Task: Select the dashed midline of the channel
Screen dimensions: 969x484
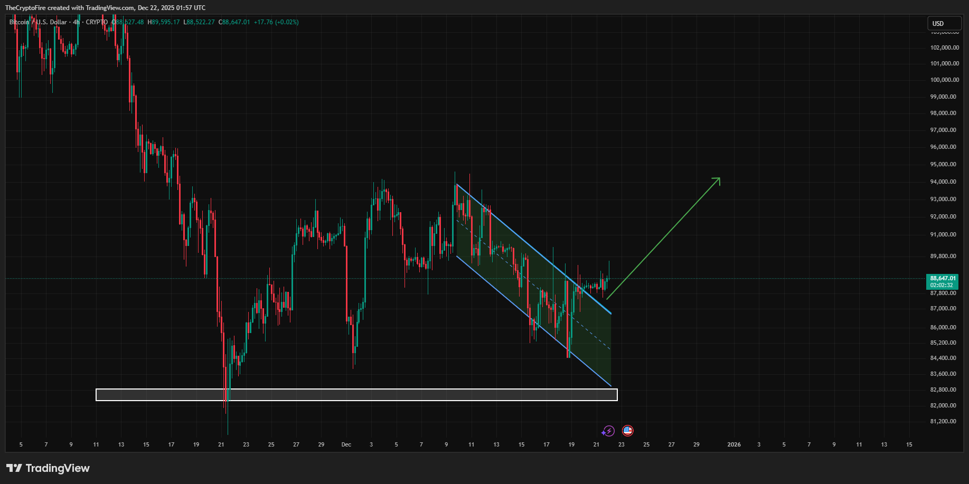Action: click(533, 284)
